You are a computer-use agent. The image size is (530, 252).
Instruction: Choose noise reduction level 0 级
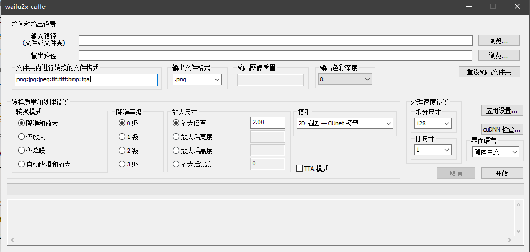(128, 123)
